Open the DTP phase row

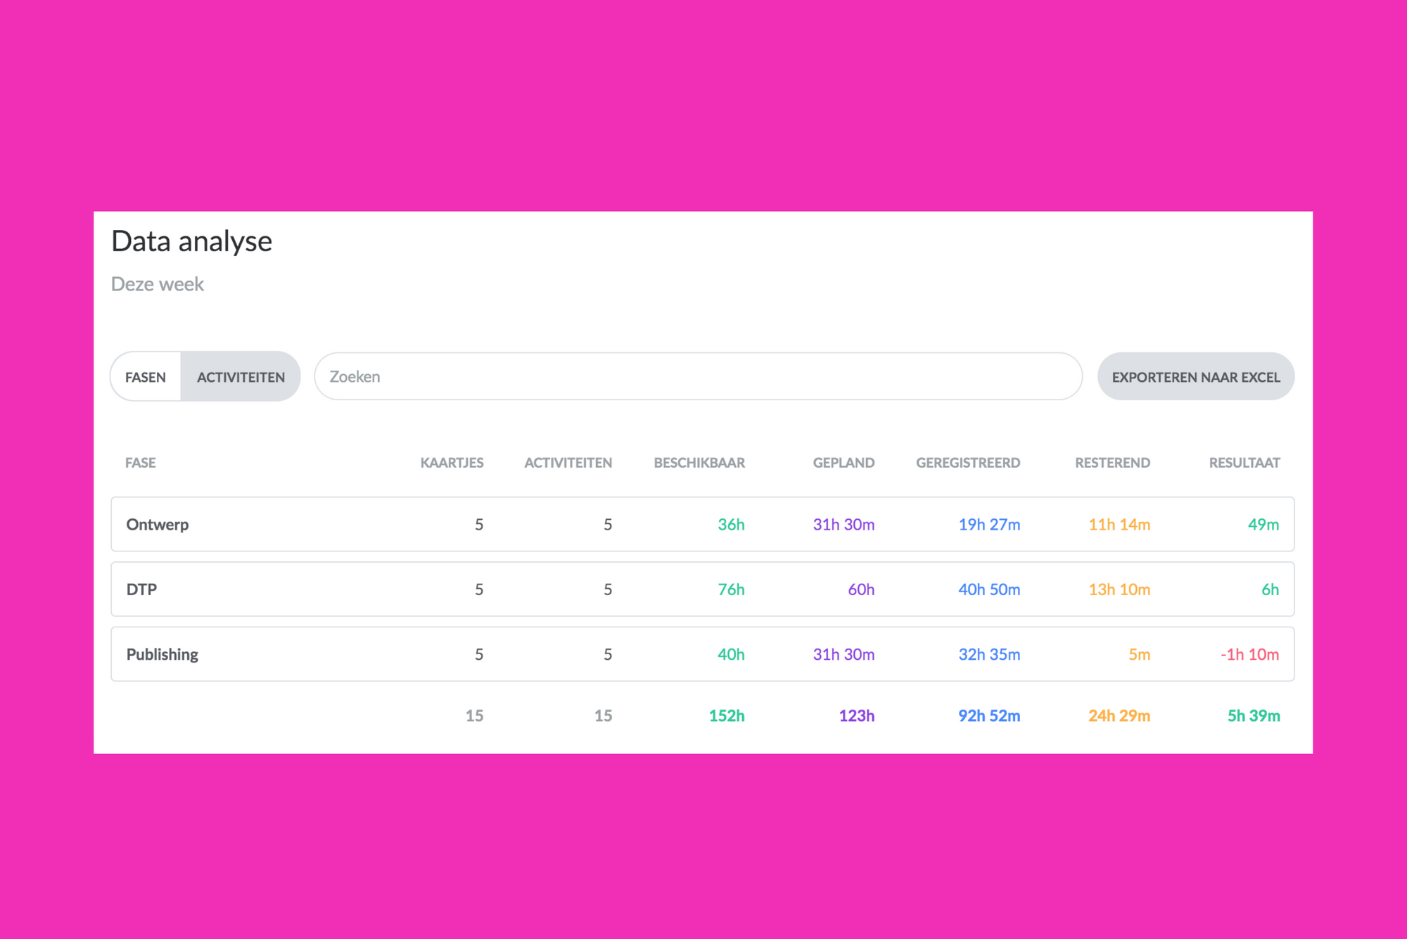click(x=702, y=589)
